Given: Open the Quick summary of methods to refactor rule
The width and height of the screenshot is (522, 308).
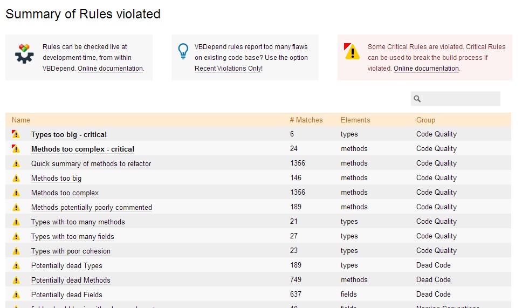Looking at the screenshot, I should click(x=91, y=163).
